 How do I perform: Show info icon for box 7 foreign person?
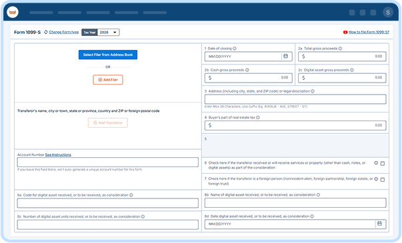(376, 179)
